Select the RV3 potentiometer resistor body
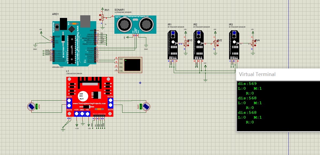 coord(185,43)
